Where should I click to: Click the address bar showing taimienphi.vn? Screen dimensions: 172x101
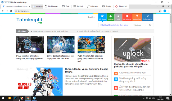[88, 11]
